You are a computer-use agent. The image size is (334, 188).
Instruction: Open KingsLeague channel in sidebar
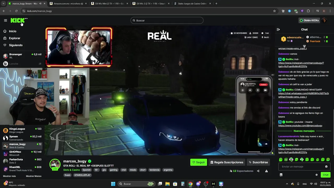(x=22, y=130)
